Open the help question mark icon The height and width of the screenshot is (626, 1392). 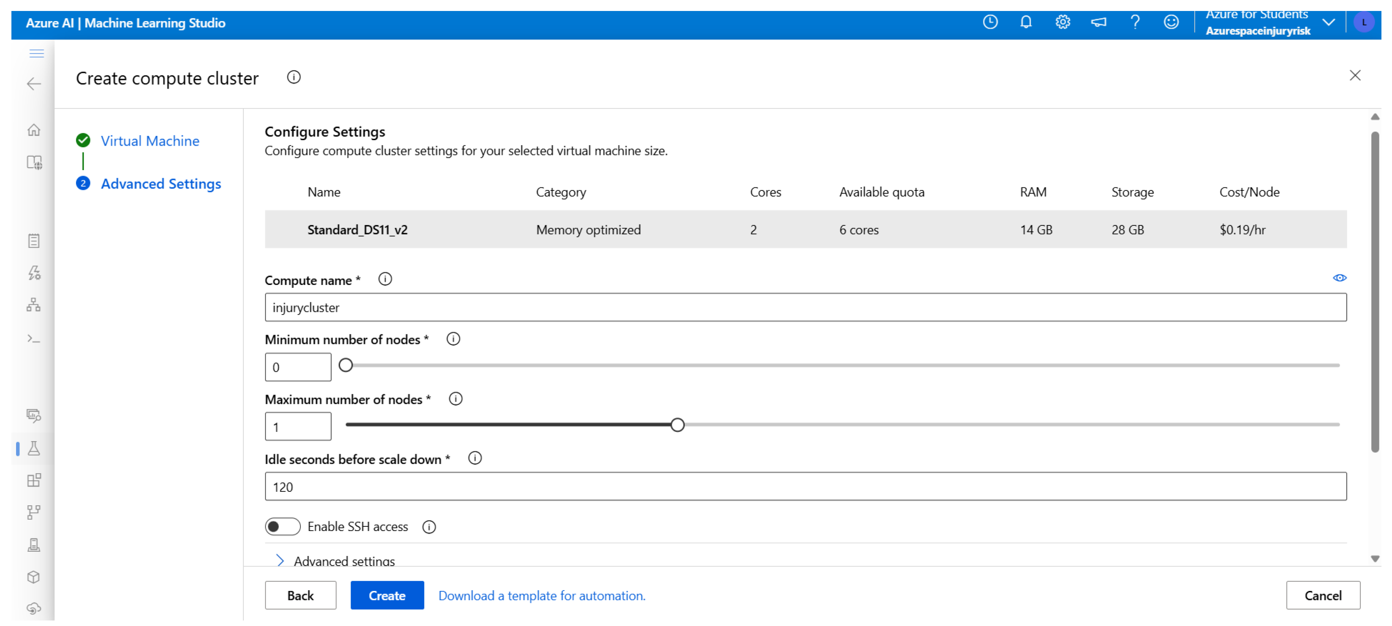tap(1135, 22)
